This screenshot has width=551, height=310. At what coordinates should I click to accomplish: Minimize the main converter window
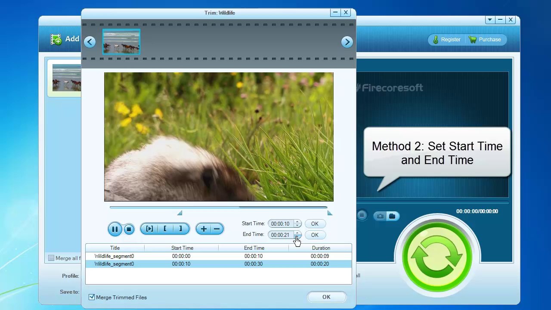(x=500, y=20)
